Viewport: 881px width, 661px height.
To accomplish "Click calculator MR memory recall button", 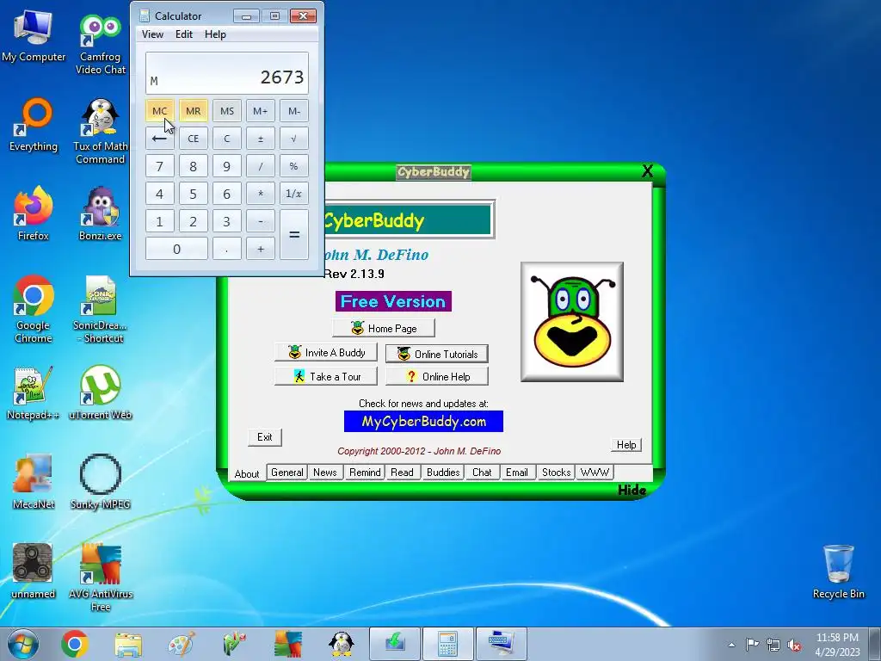I will click(x=194, y=111).
